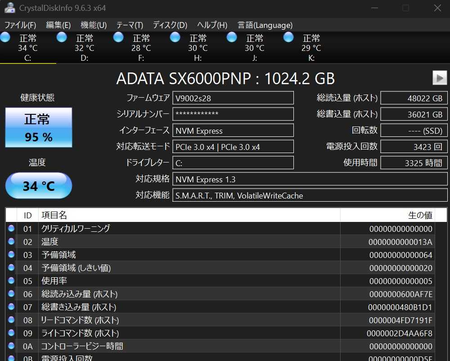The height and width of the screenshot is (361, 450).
Task: Open the 言語(Language) menu
Action: click(x=265, y=25)
